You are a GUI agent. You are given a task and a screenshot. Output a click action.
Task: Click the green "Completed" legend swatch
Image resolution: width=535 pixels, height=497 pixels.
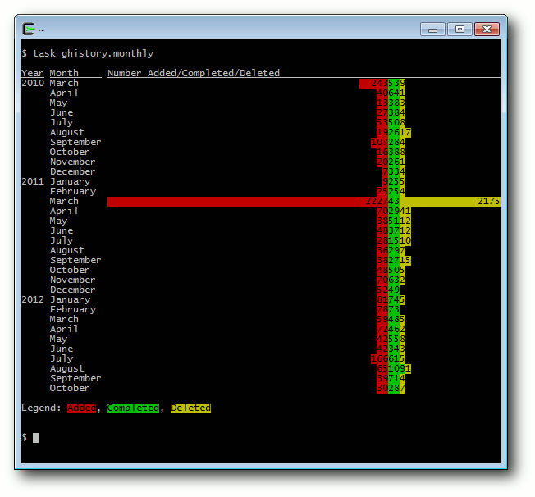pos(132,408)
